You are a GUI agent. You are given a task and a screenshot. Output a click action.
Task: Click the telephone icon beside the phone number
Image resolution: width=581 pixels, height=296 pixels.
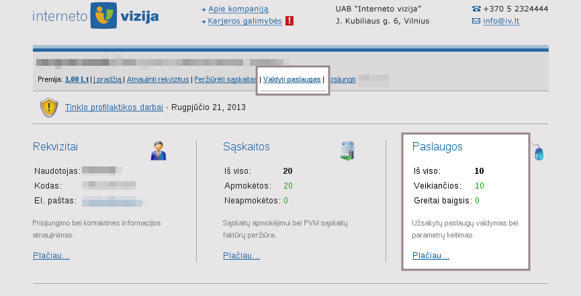click(x=476, y=9)
